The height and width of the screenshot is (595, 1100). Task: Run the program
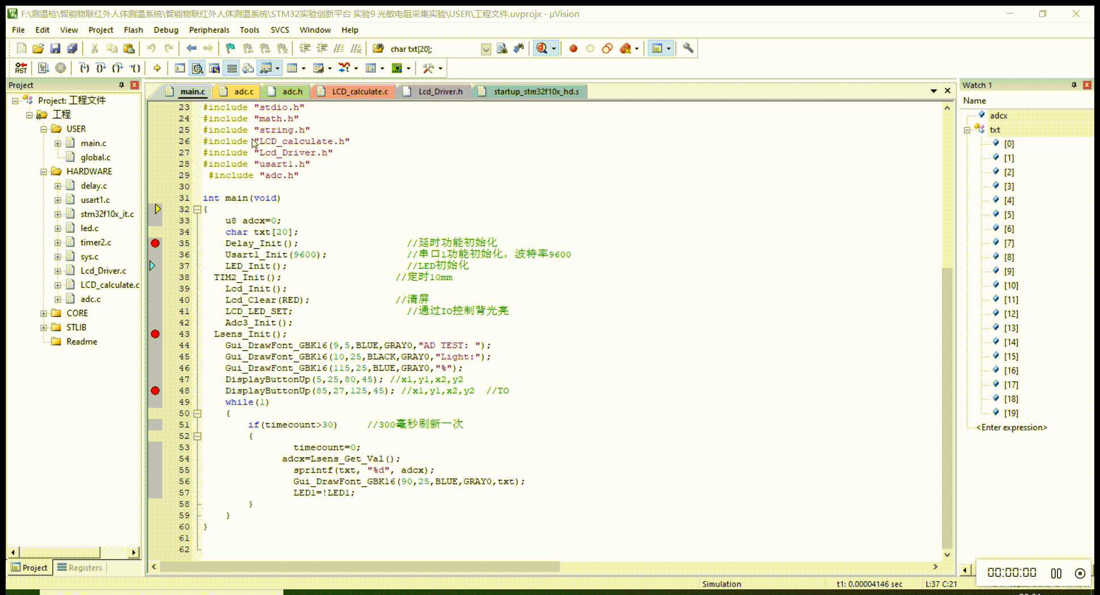coord(43,68)
